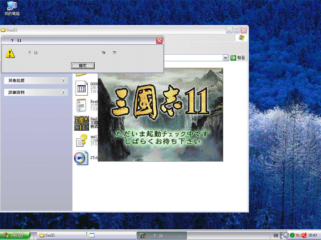Click the red X orange arrow tray icon

(x=298, y=235)
